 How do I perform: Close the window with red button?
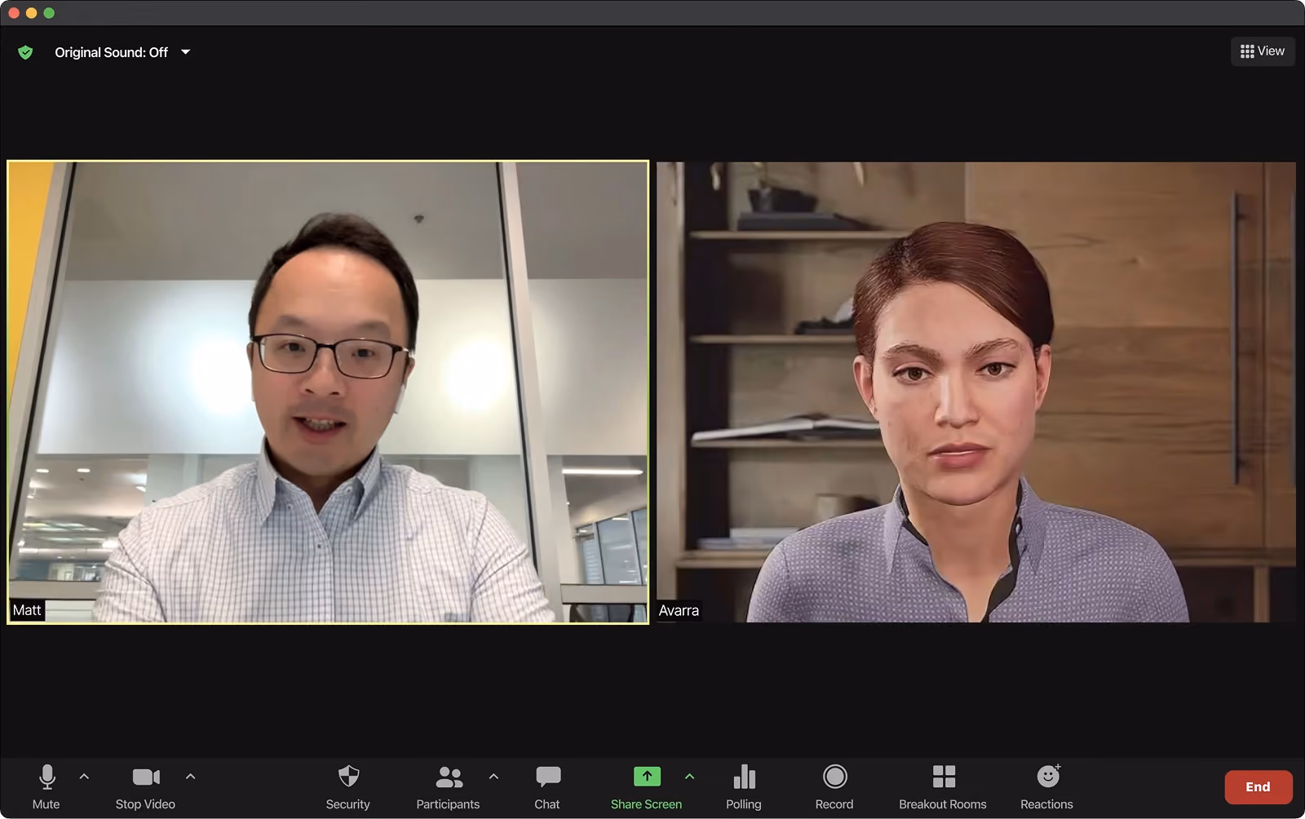(14, 12)
